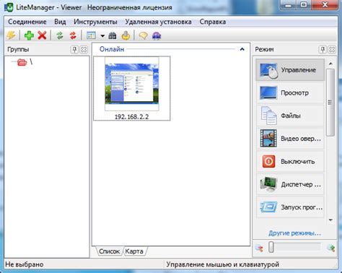Open Другие режимы link

(x=294, y=233)
